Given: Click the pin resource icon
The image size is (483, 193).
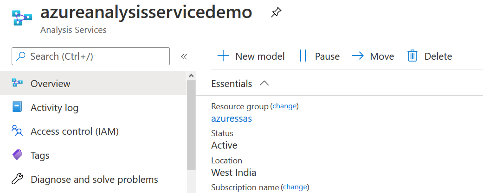Looking at the screenshot, I should (276, 13).
